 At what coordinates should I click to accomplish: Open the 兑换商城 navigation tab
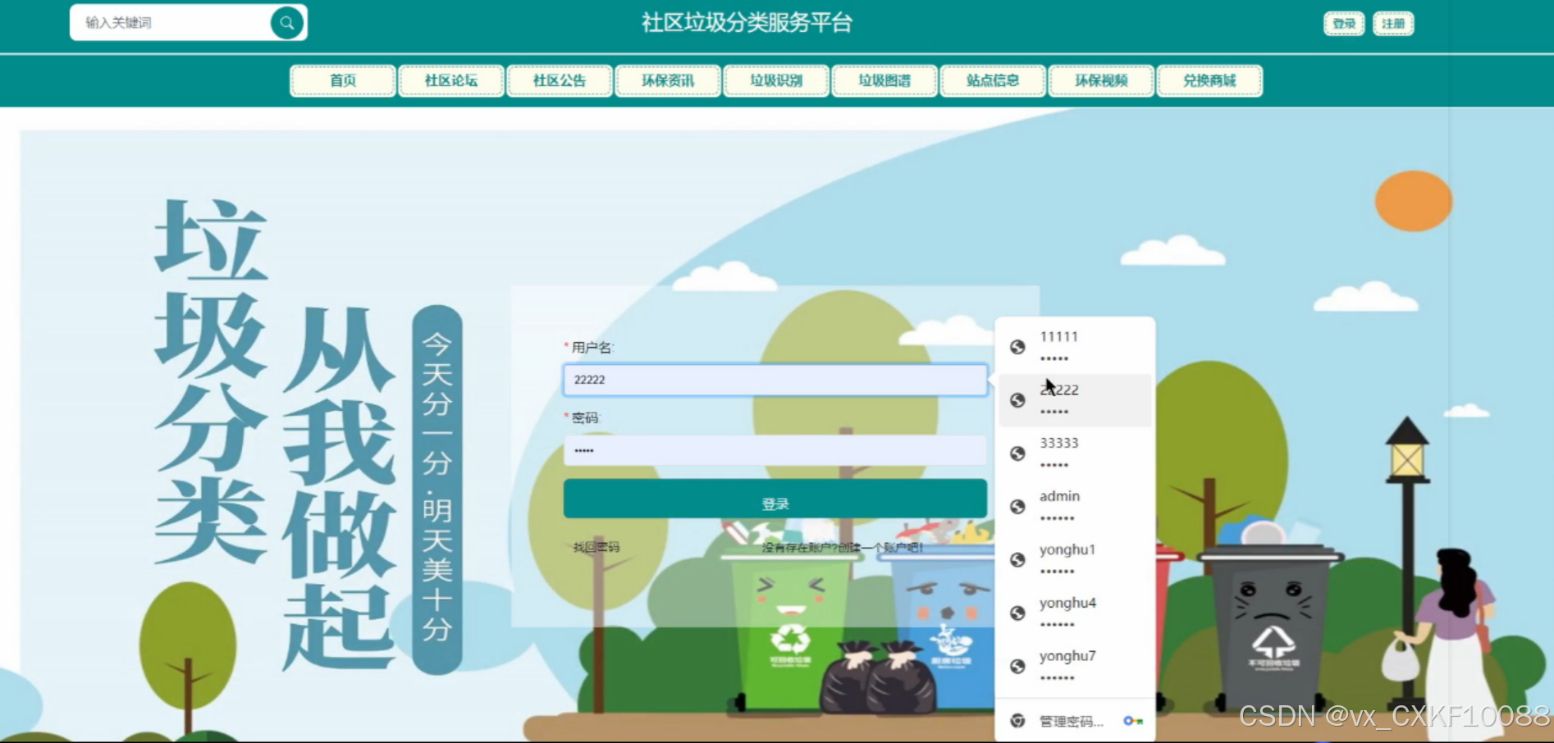tap(1209, 80)
